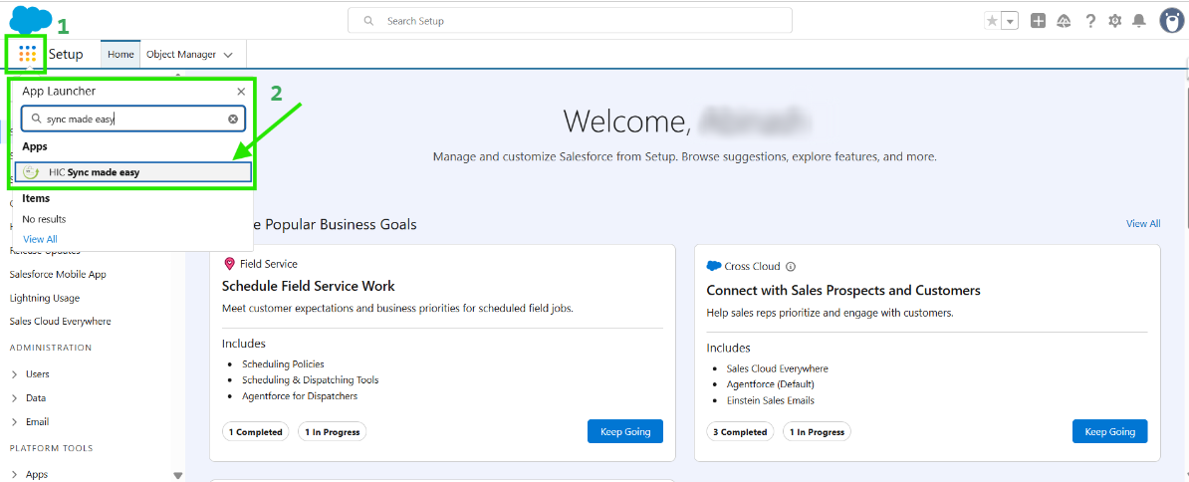Close the App Launcher panel

(241, 92)
